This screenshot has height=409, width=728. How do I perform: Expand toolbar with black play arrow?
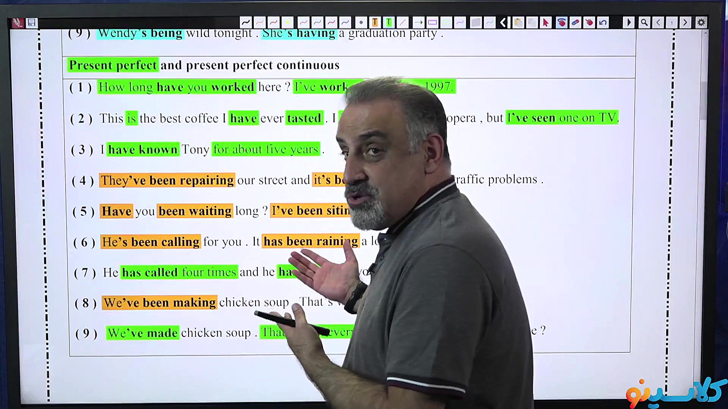(628, 22)
